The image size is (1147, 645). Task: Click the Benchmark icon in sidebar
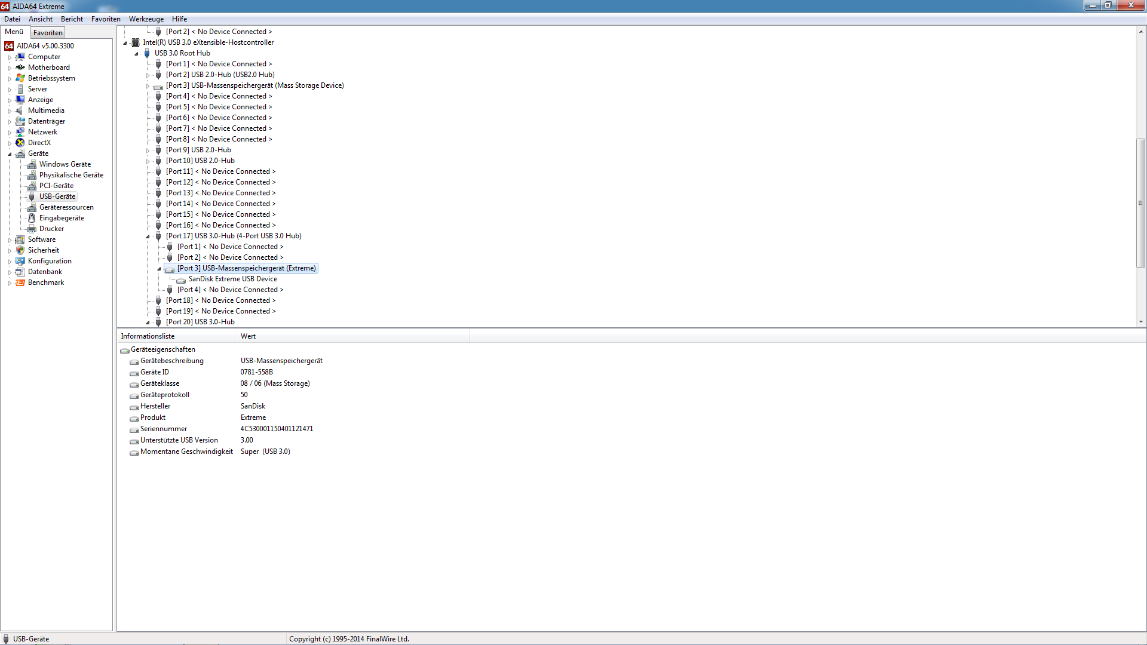pos(20,282)
